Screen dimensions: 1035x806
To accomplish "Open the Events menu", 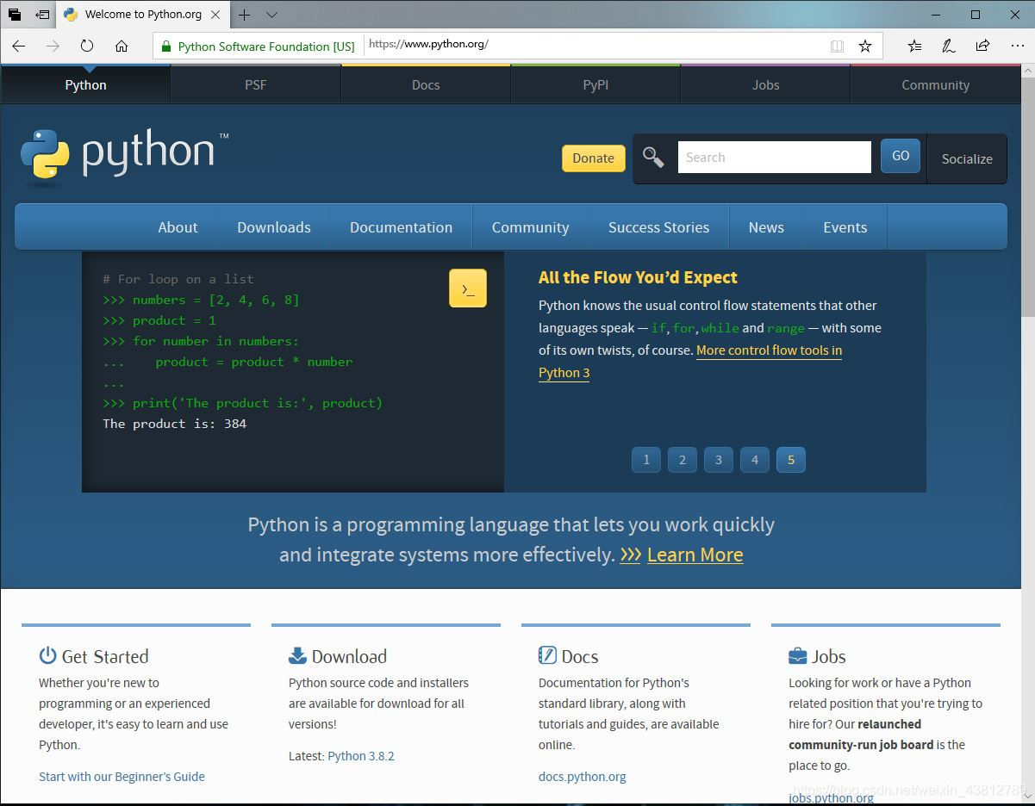I will (845, 227).
